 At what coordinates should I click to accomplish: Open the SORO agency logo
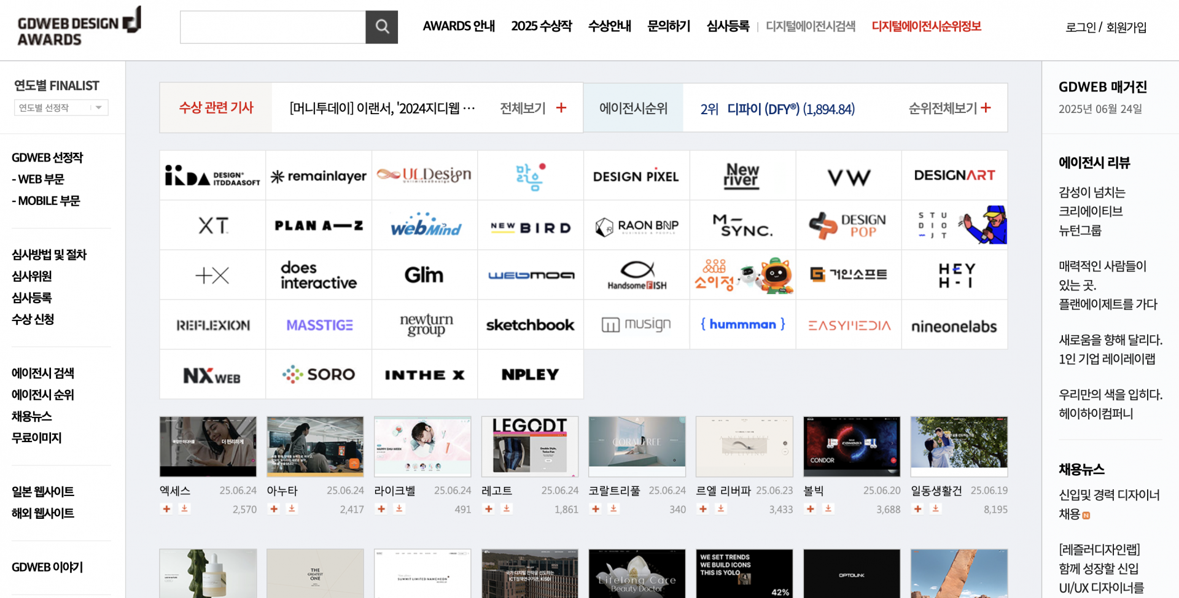pyautogui.click(x=319, y=375)
